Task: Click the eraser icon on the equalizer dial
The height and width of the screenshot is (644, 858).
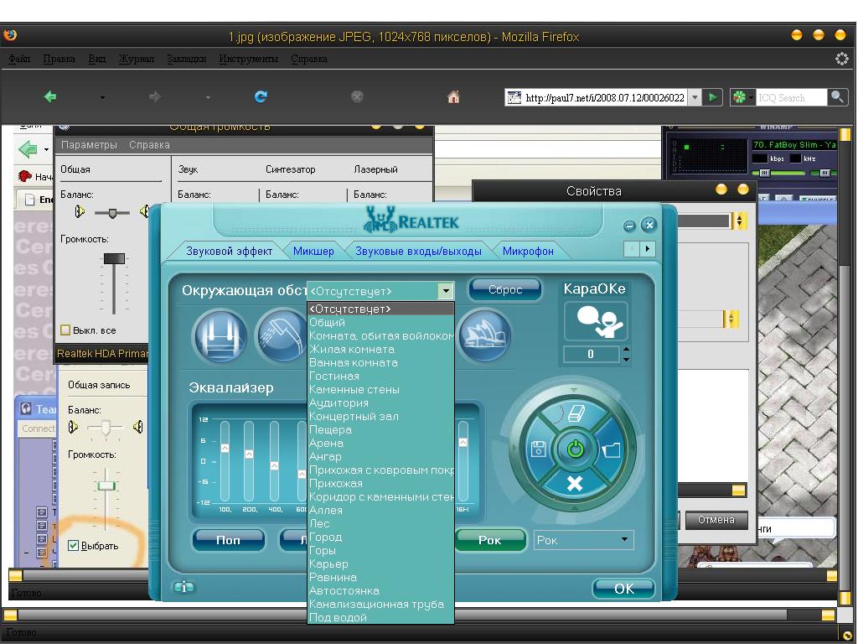Action: coord(575,413)
